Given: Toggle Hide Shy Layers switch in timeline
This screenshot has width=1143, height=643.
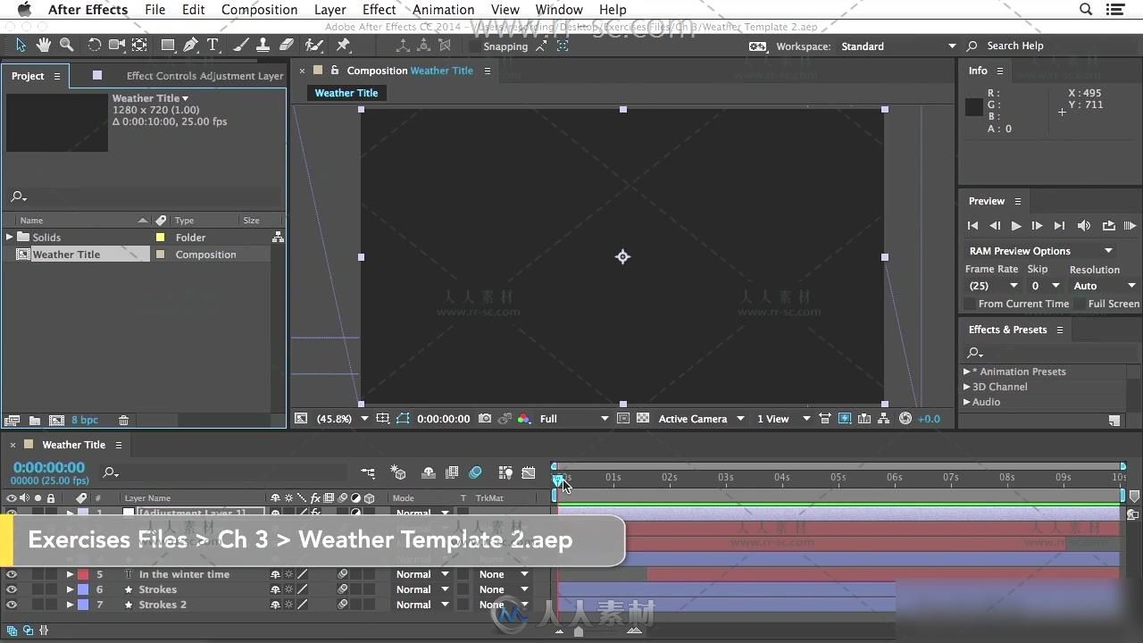Looking at the screenshot, I should pyautogui.click(x=429, y=473).
